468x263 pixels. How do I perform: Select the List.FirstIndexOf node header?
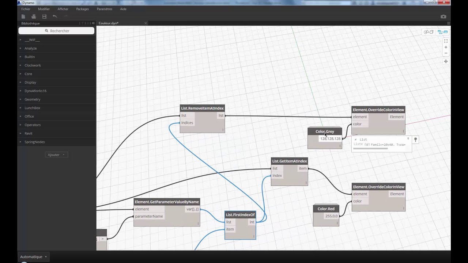tap(240, 214)
